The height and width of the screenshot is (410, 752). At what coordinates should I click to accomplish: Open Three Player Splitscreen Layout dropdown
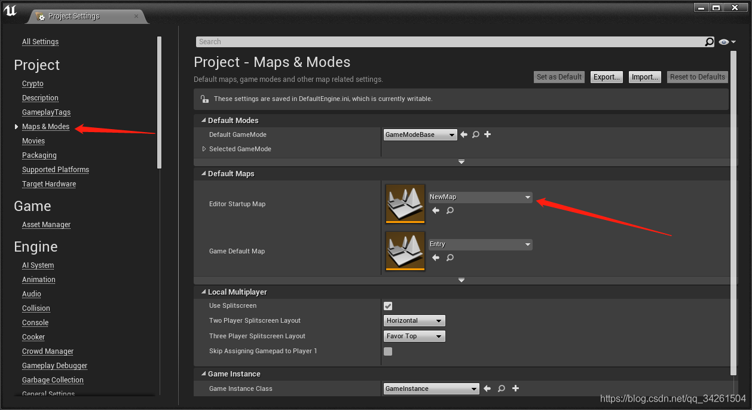tap(414, 336)
